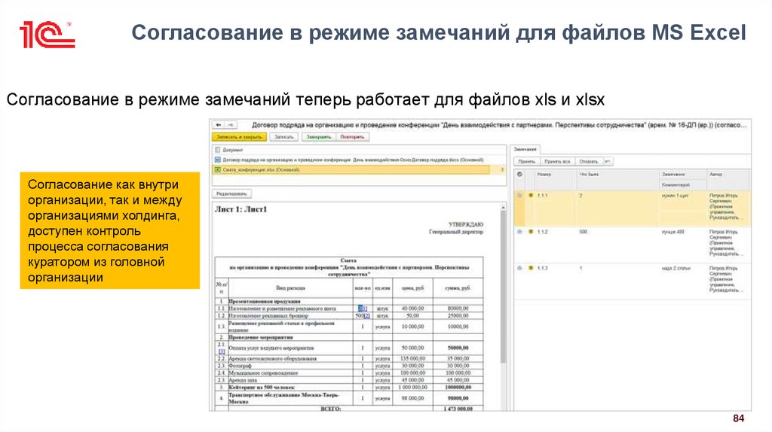Follow remark link [2] in row 1.2
The width and height of the screenshot is (772, 432).
click(367, 316)
